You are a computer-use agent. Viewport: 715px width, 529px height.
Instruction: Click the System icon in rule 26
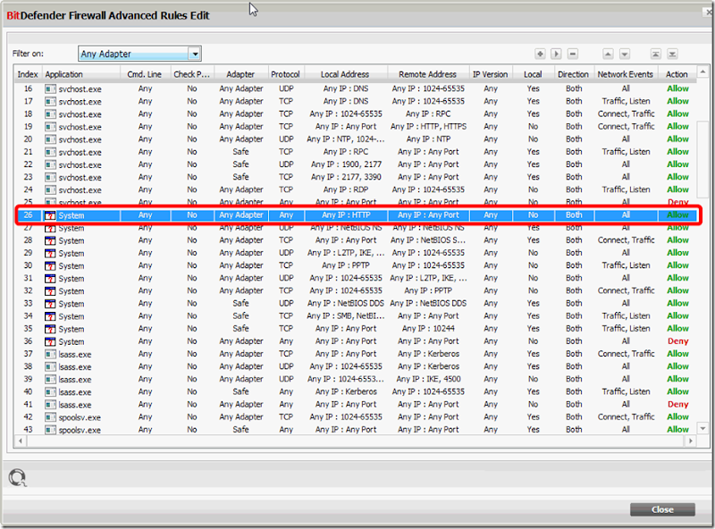pos(50,215)
